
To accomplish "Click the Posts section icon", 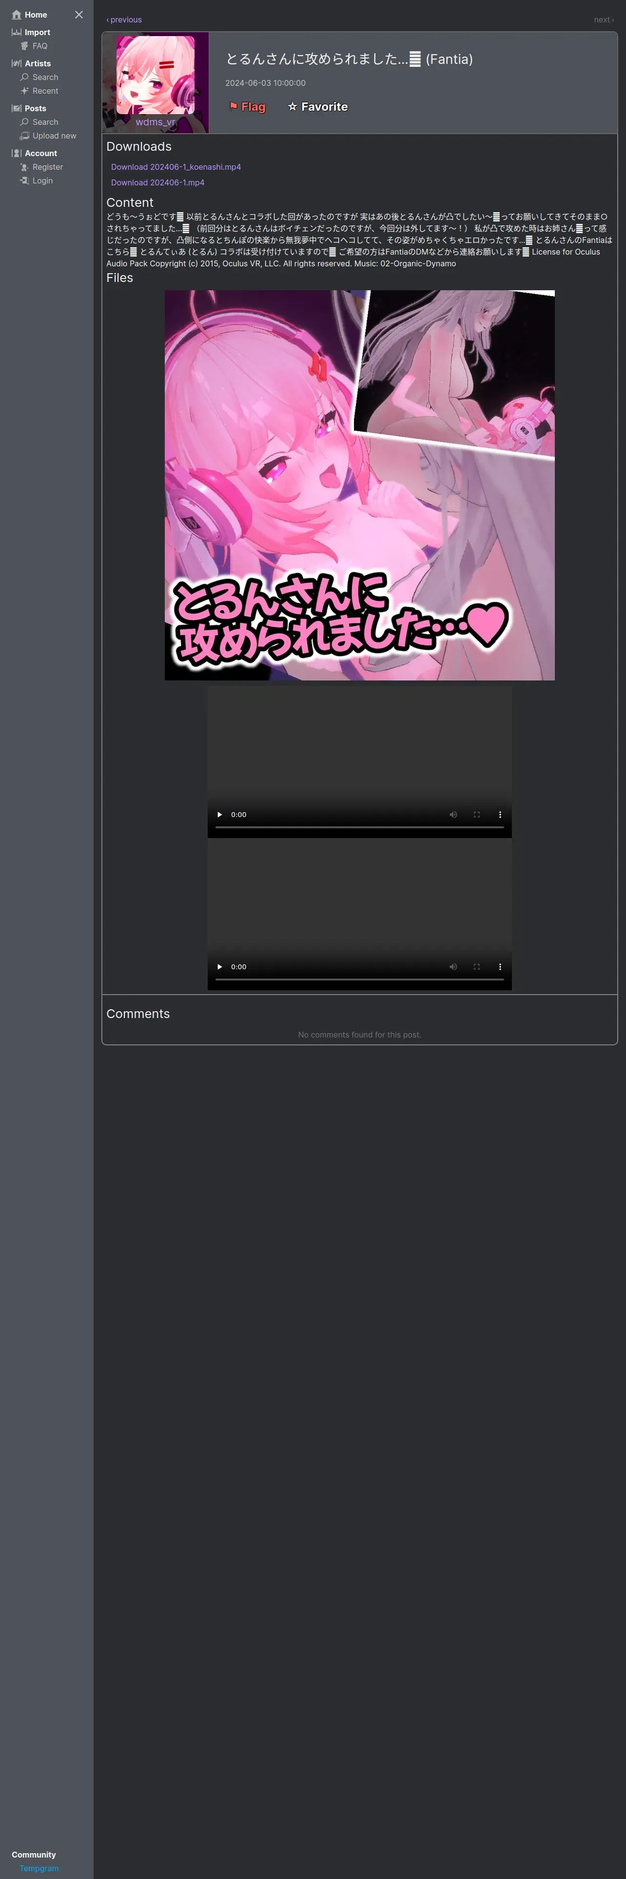I will (x=17, y=108).
